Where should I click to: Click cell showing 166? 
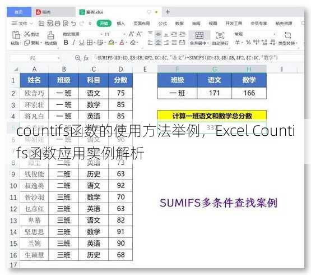249,93
